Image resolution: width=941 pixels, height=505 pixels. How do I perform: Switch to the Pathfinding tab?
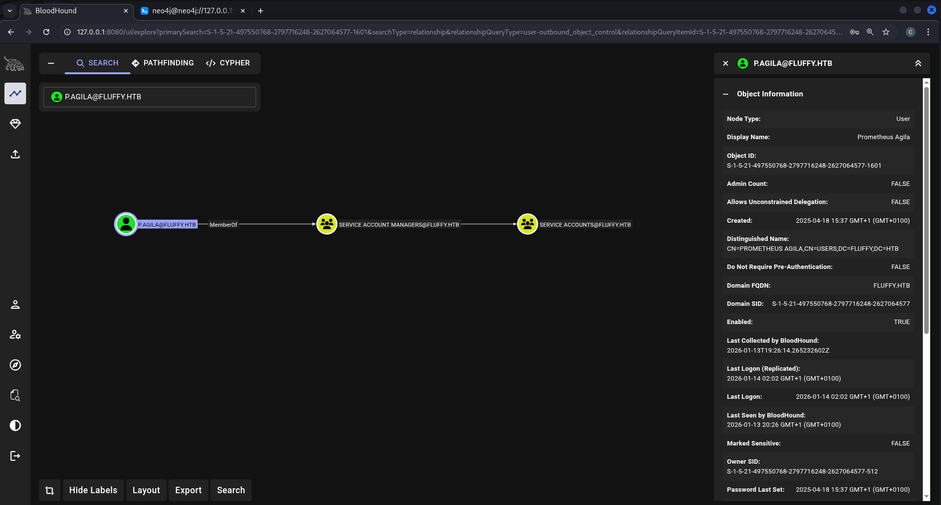163,63
